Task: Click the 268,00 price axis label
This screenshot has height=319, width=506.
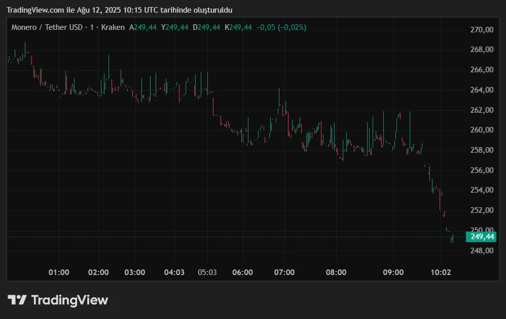Action: click(482, 50)
